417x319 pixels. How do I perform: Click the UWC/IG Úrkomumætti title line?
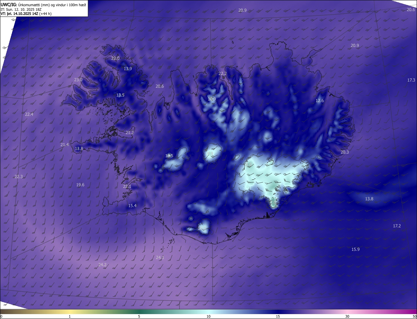44,5
